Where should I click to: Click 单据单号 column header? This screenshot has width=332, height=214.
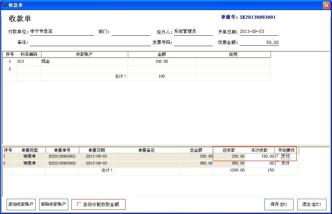point(62,150)
